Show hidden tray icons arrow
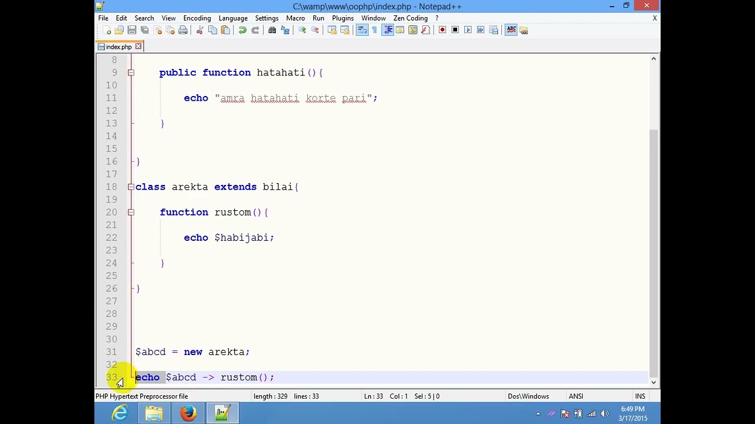The image size is (755, 424). point(538,414)
